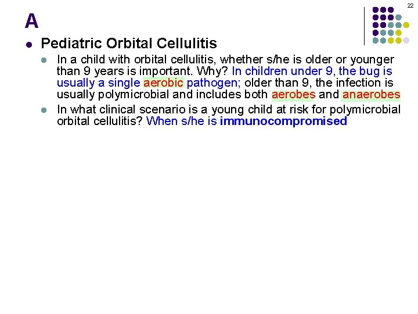The width and height of the screenshot is (418, 314).
Task: Click the Pediatric Orbital Cellulitis heading
Action: coord(129,43)
